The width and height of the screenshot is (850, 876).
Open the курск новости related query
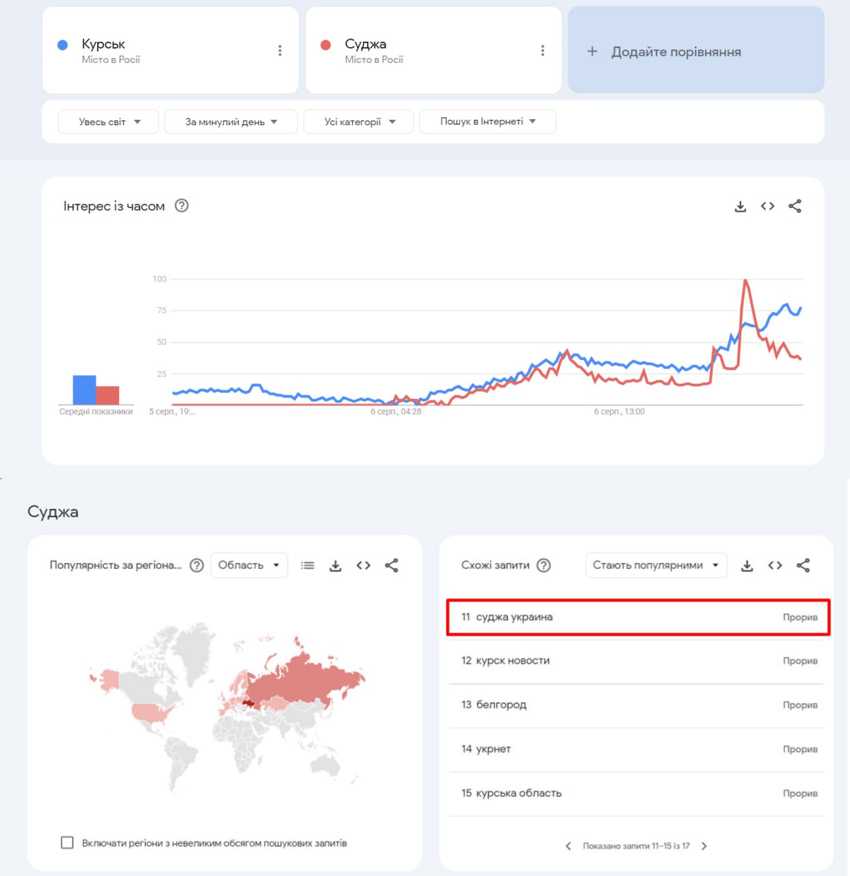click(x=513, y=661)
